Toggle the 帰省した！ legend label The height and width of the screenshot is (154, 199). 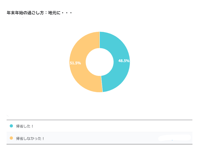point(25,126)
